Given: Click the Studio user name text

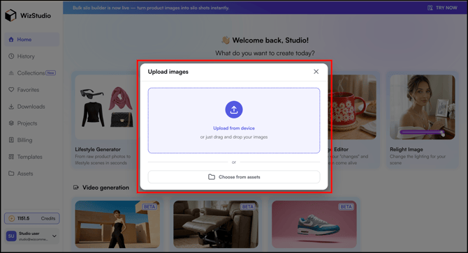Looking at the screenshot, I should [29, 233].
